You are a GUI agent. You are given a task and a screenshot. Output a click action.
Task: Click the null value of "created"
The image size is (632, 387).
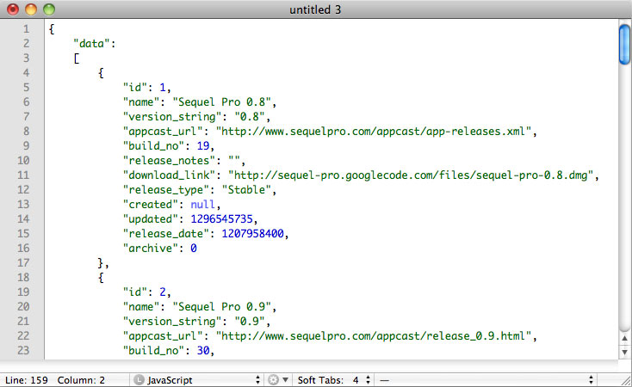(202, 204)
